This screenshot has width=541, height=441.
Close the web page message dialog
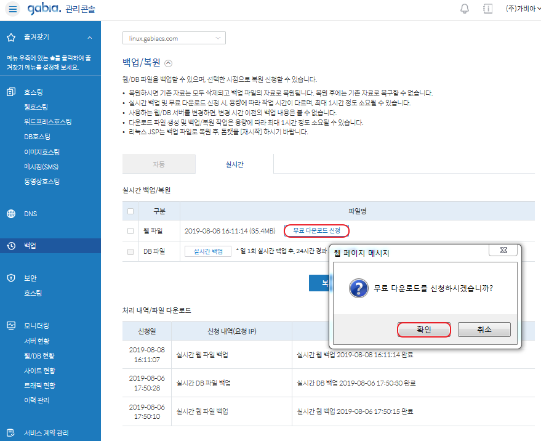pos(503,251)
